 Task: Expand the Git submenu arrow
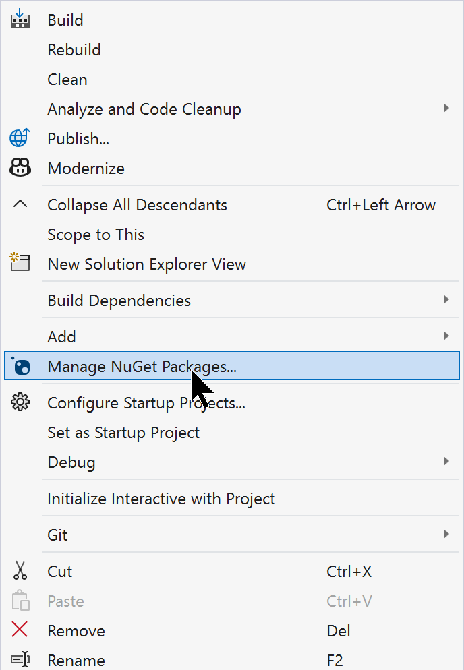(446, 535)
